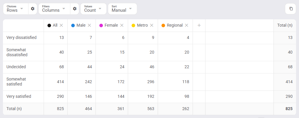Click the orange Regional color dot
This screenshot has height=118, width=299.
(163, 25)
